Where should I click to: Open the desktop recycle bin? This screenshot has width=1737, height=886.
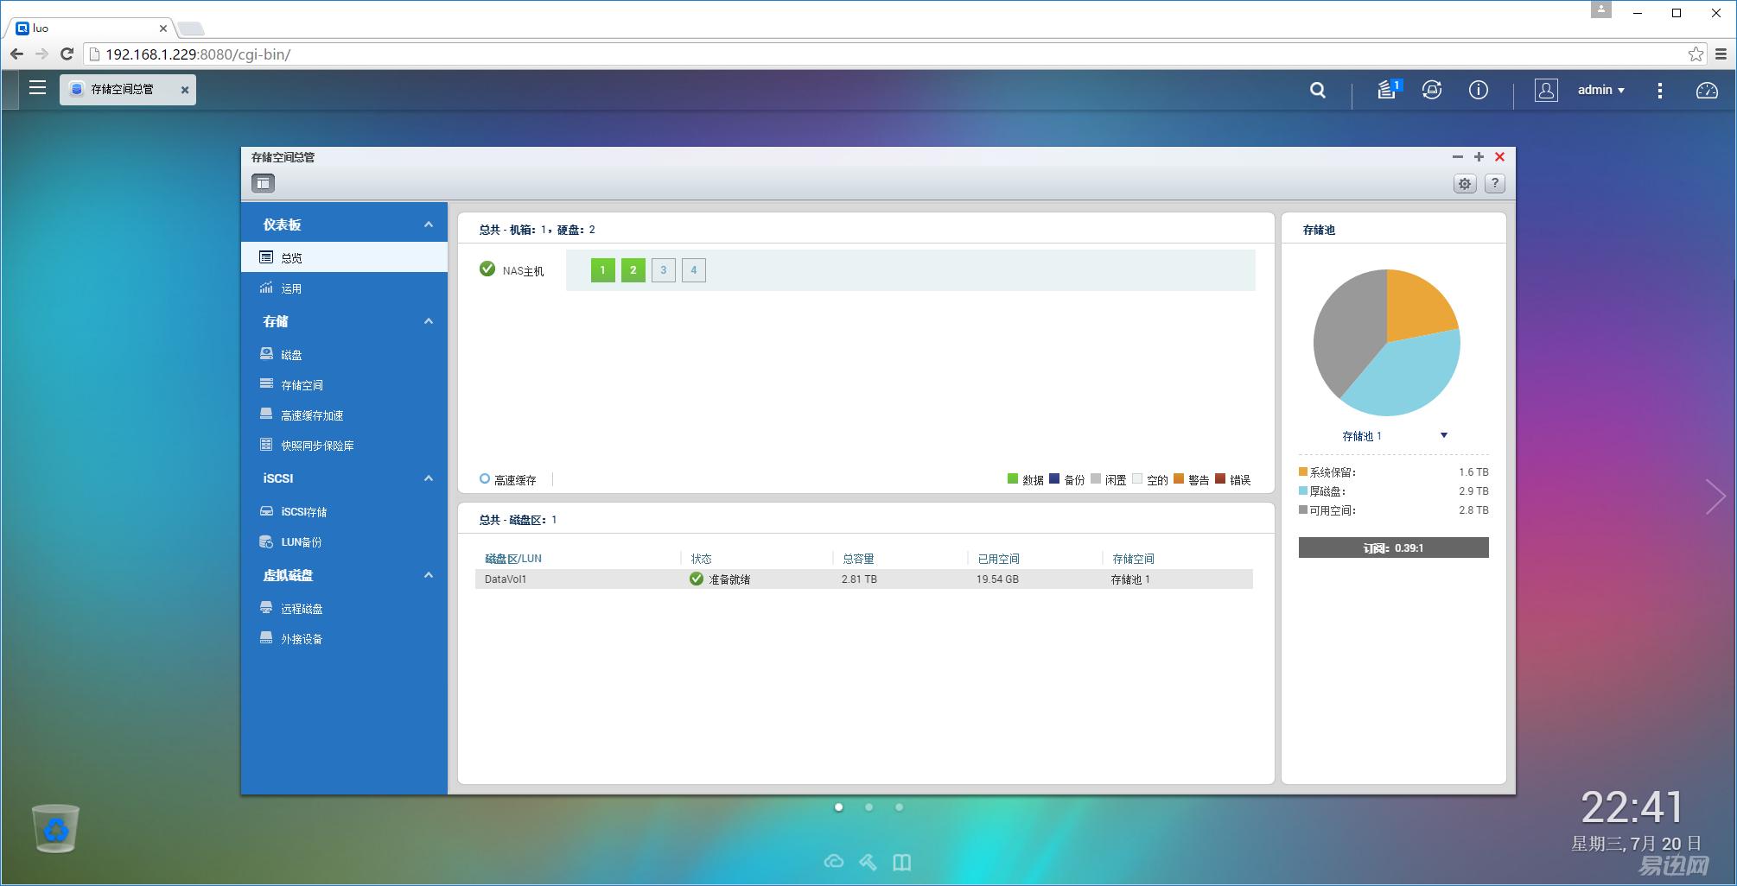click(x=56, y=828)
